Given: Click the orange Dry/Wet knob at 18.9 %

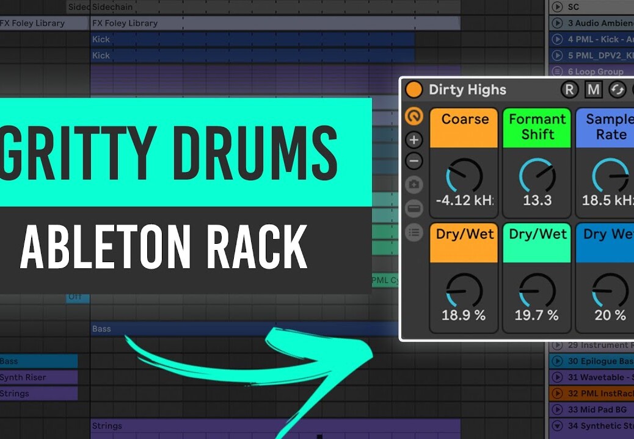Looking at the screenshot, I should 464,291.
